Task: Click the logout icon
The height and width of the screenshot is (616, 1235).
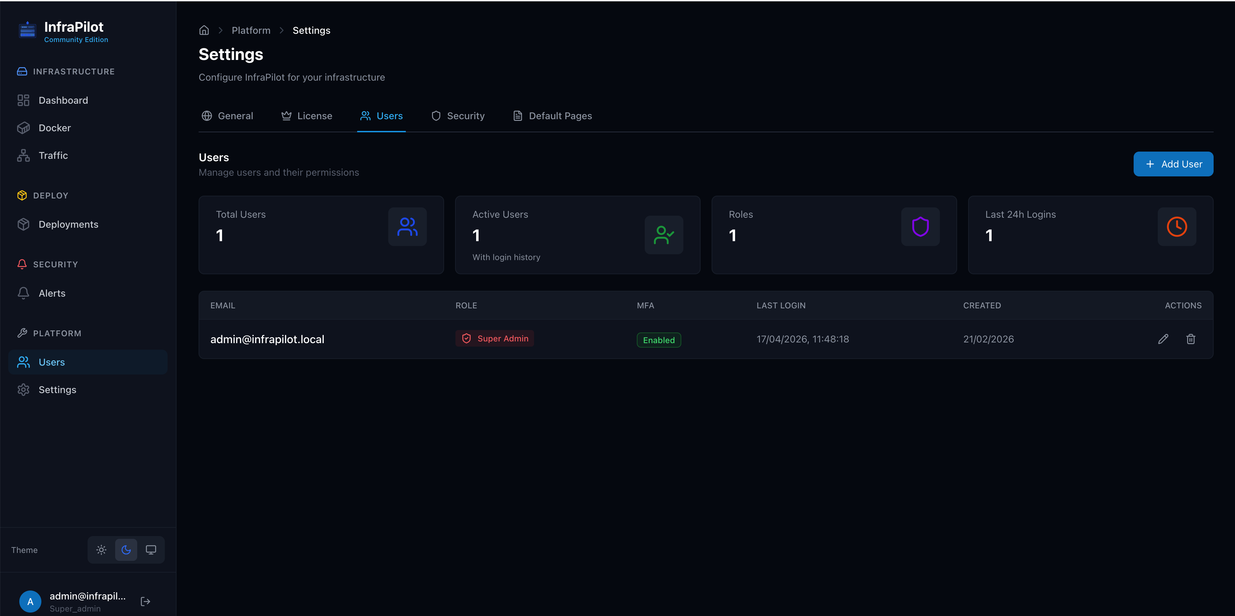Action: pyautogui.click(x=146, y=602)
